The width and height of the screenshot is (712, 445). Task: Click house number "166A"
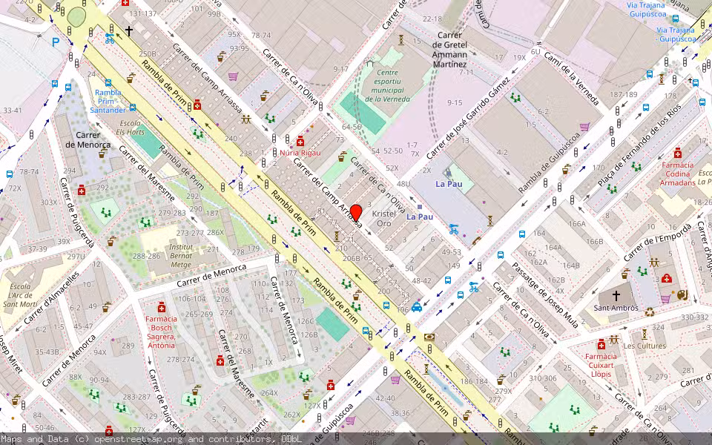tap(577, 223)
